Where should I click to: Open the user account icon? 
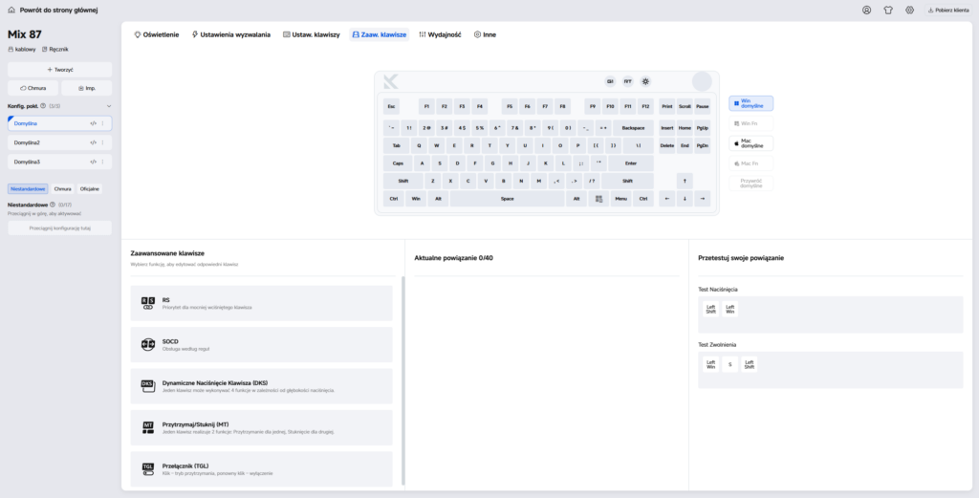866,10
